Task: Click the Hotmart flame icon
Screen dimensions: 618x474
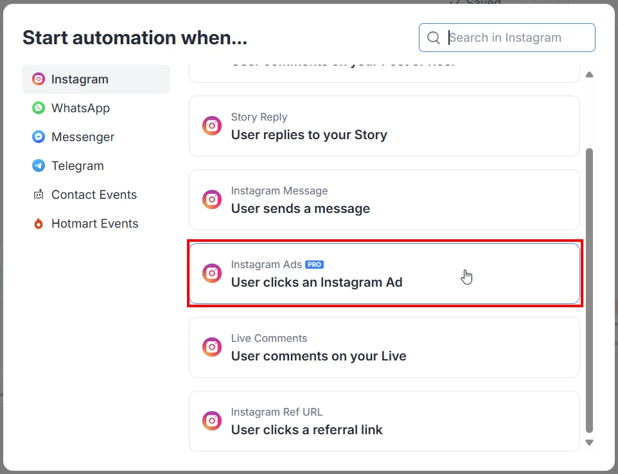Action: [39, 223]
